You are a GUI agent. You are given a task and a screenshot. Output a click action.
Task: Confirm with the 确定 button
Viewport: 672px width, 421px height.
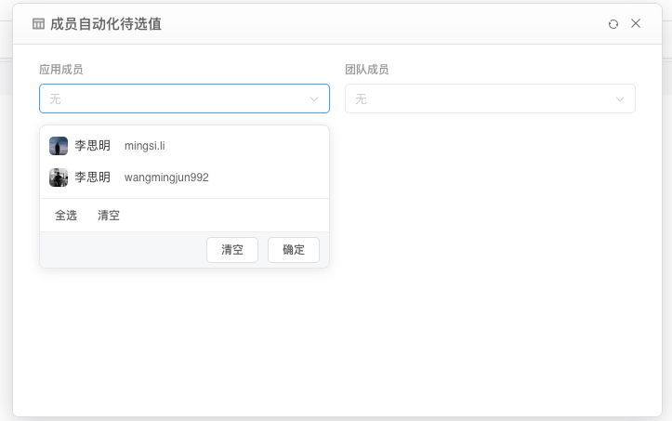(294, 250)
